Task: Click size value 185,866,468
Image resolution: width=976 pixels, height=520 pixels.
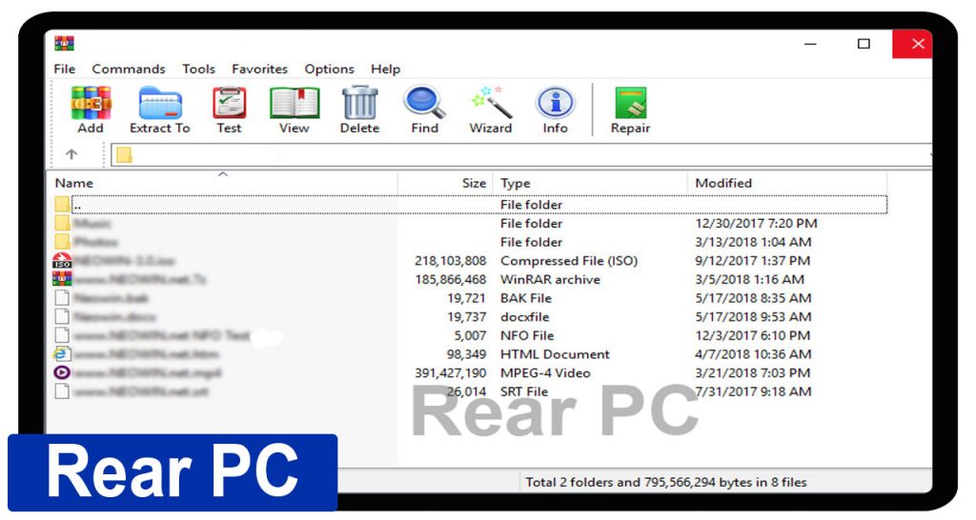Action: pyautogui.click(x=451, y=279)
